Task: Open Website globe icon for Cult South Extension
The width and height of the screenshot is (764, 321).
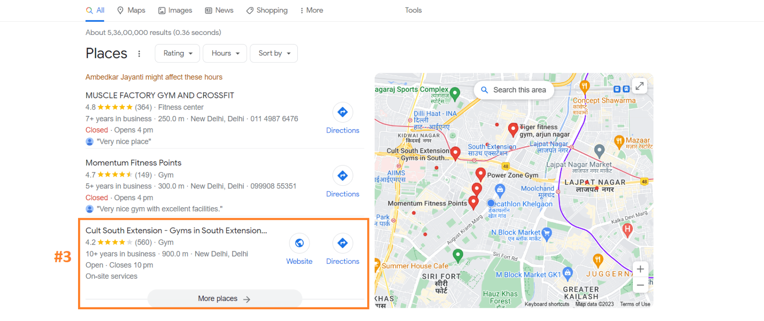Action: click(300, 243)
